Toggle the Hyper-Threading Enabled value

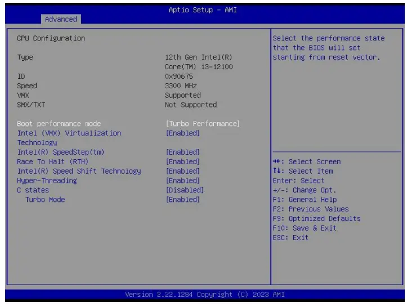[183, 180]
